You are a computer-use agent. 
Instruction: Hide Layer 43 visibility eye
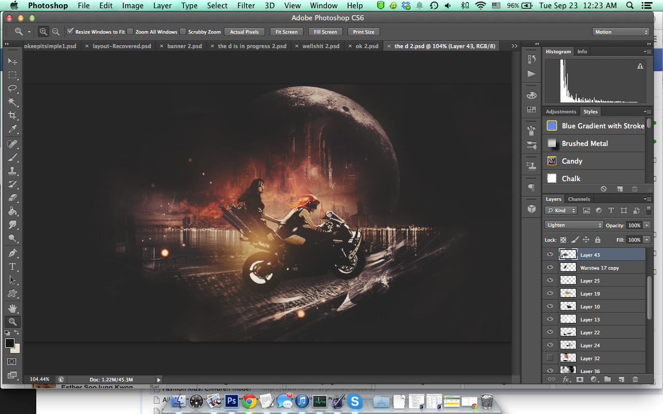click(550, 255)
